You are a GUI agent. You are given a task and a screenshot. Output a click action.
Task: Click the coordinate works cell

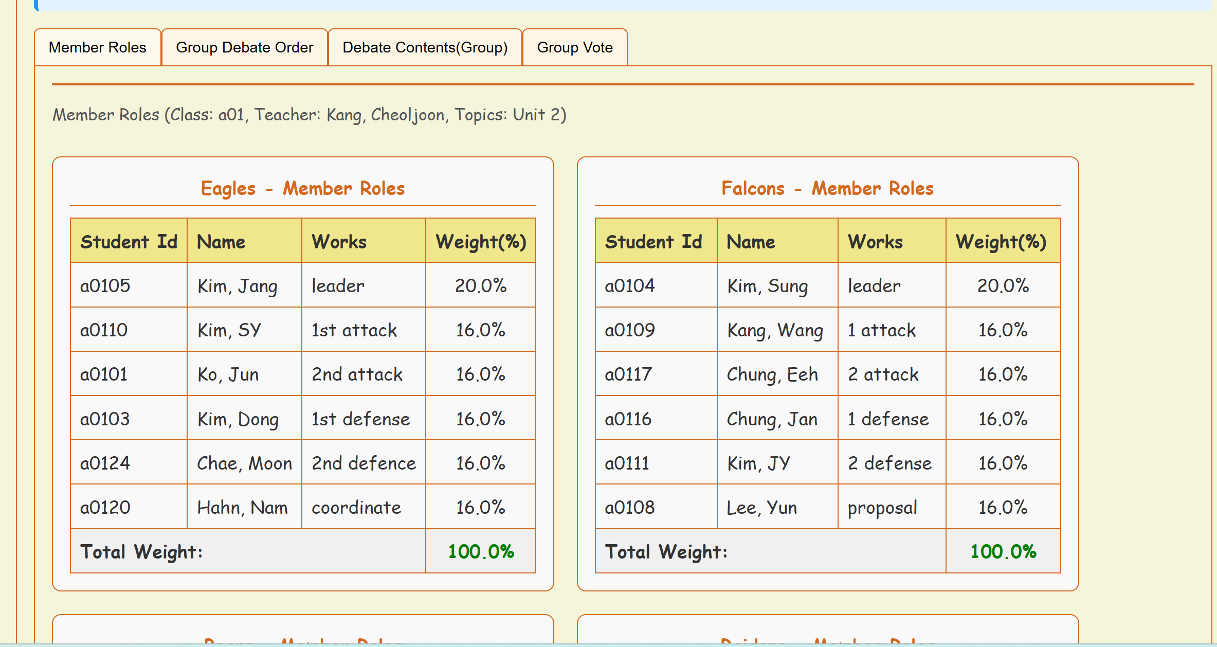pos(356,507)
